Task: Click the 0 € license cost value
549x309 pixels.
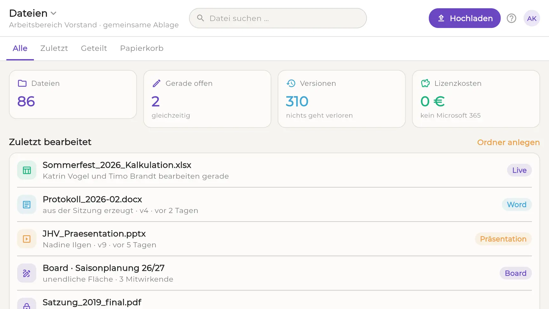Action: pyautogui.click(x=432, y=102)
